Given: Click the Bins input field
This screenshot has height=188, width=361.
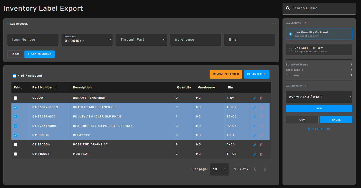Looking at the screenshot, I should coord(249,40).
